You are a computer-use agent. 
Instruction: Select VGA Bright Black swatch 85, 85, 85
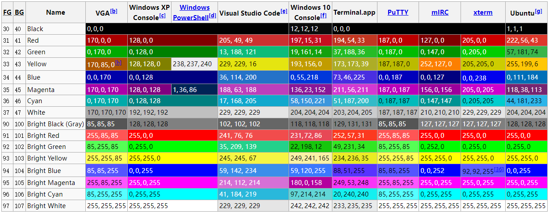(107, 124)
